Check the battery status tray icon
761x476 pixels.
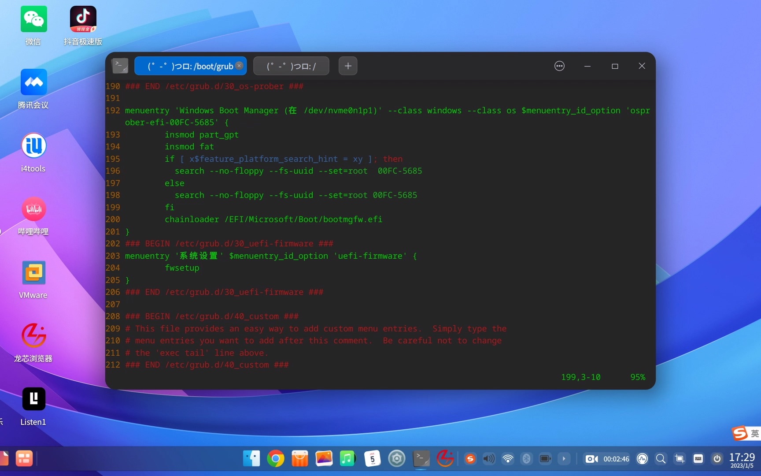[x=545, y=459]
